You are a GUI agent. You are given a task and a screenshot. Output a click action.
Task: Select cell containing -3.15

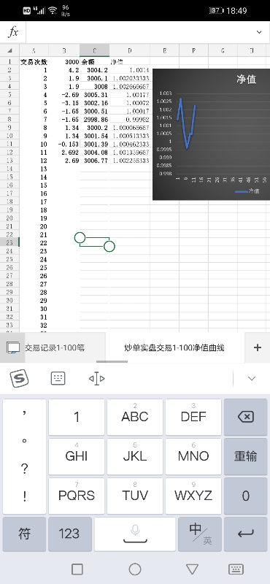pos(64,103)
